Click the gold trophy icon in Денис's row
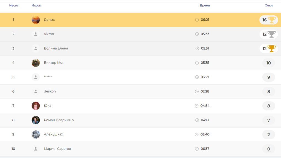Viewport: 281px width, 158px height. 272,20
